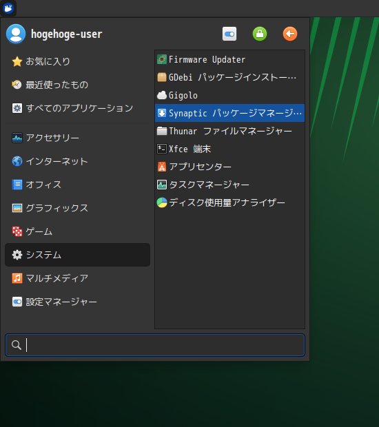The height and width of the screenshot is (427, 379).
Task: Open Xfce 端末 terminal
Action: pos(229,149)
